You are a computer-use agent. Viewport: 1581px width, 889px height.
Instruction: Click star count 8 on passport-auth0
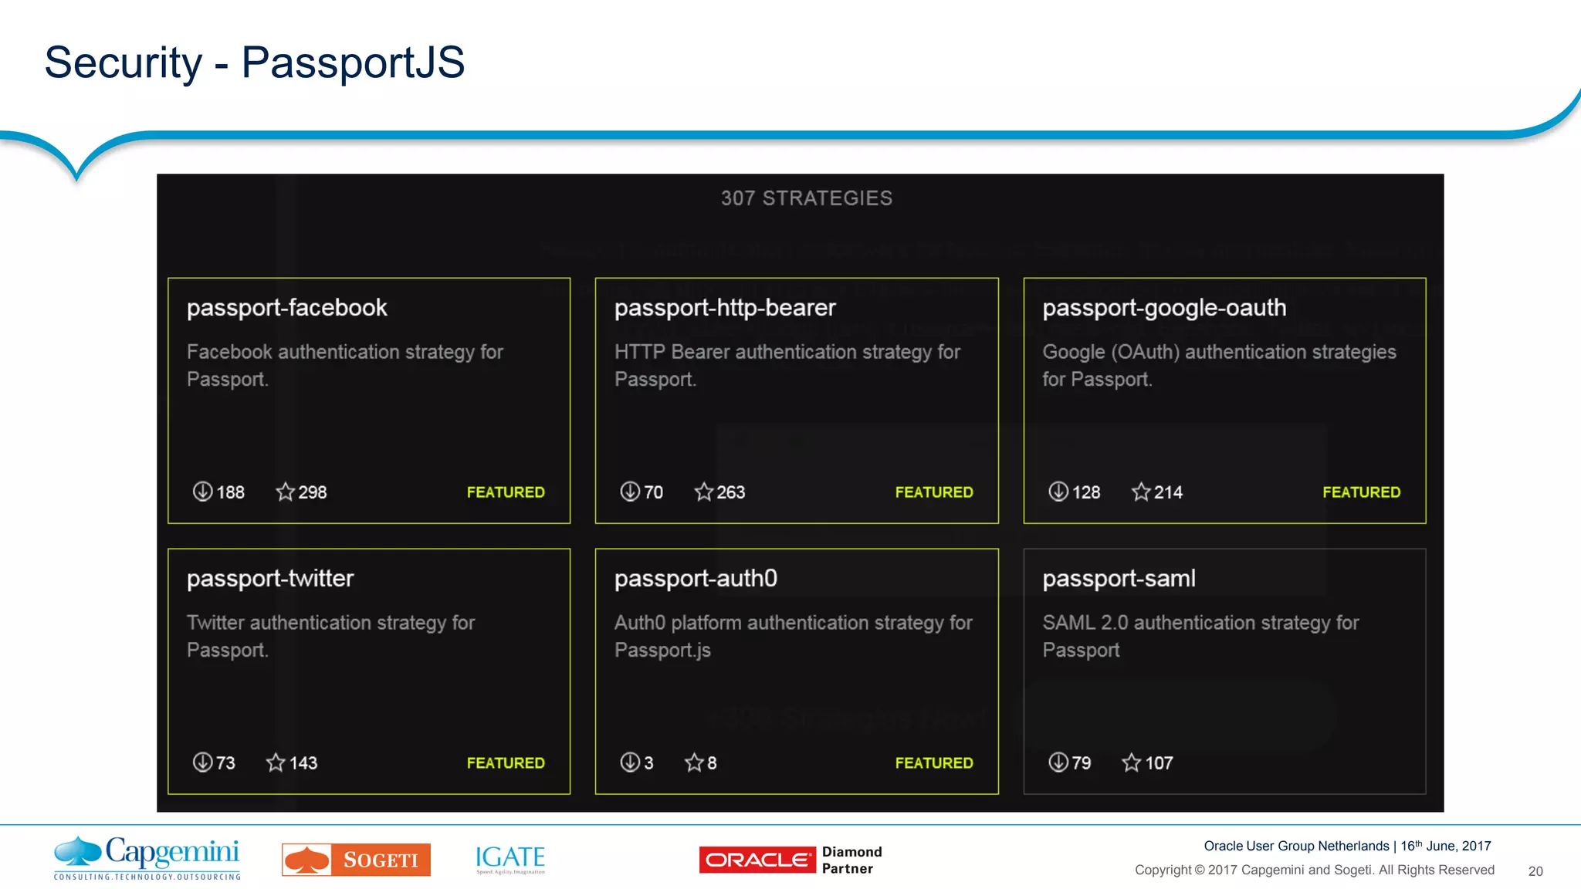(712, 763)
